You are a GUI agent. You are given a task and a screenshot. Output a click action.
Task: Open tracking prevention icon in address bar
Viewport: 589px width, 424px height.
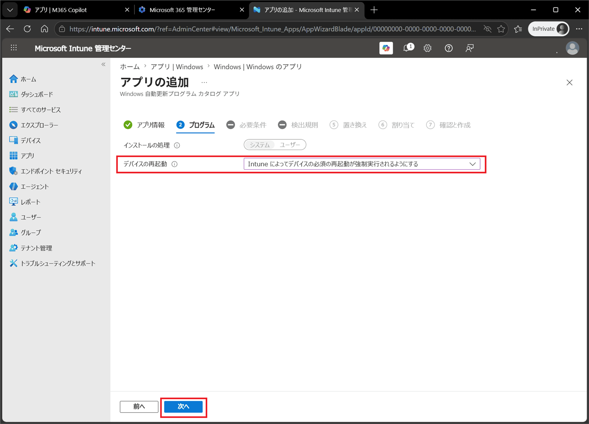(x=487, y=29)
